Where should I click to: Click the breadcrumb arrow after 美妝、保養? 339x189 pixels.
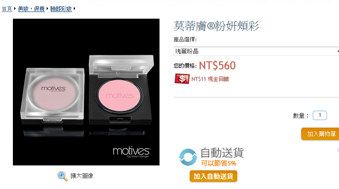47,8
